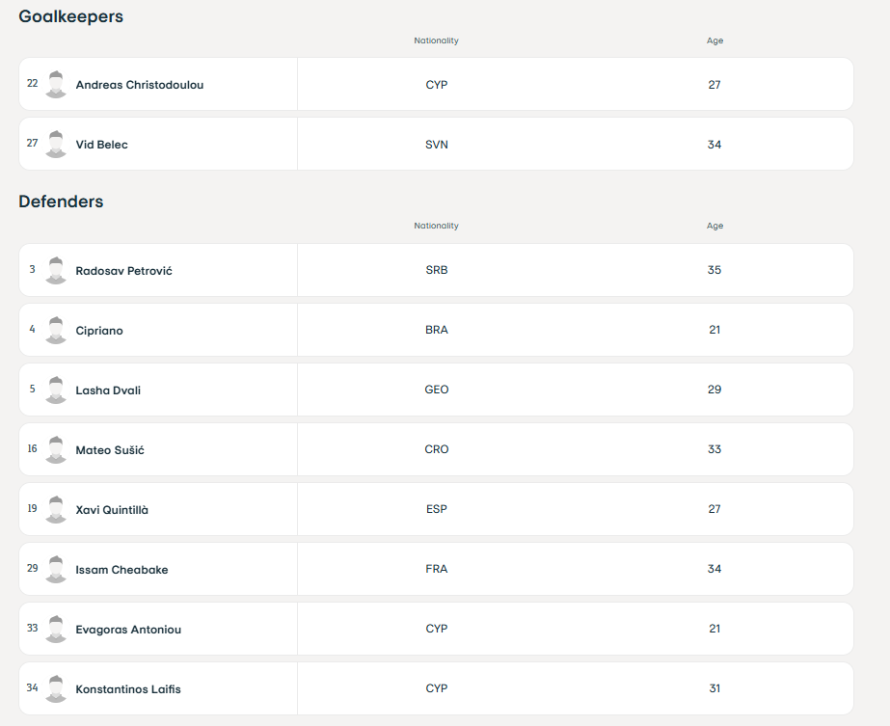Screen dimensions: 890x726
Task: Click Mateo Sušić's avatar placeholder
Action: coord(56,449)
